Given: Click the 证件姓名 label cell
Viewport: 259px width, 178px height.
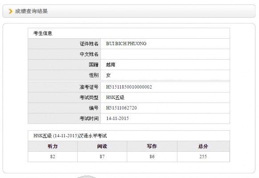Looking at the screenshot, I should pyautogui.click(x=65, y=44).
